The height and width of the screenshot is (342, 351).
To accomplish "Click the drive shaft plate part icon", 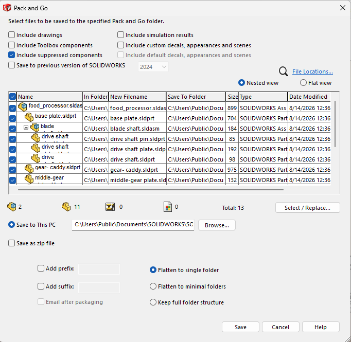I will tap(36, 148).
